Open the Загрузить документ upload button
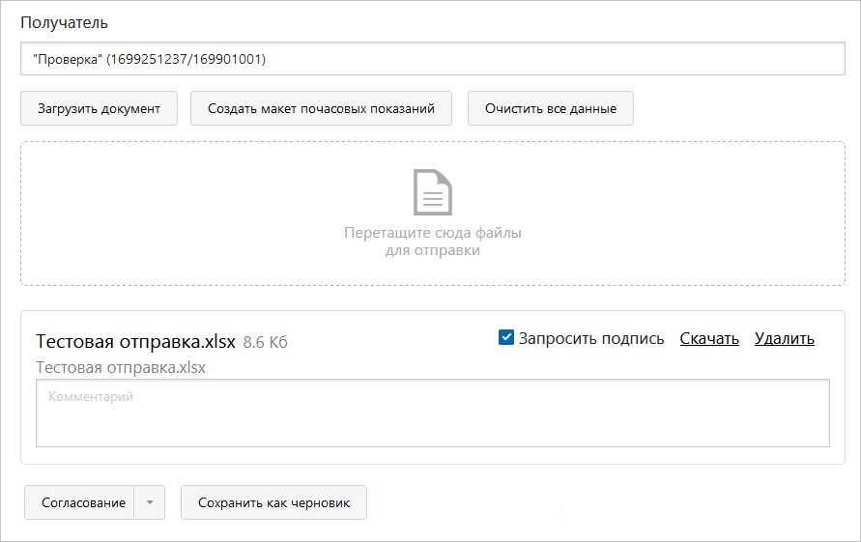 (x=99, y=108)
